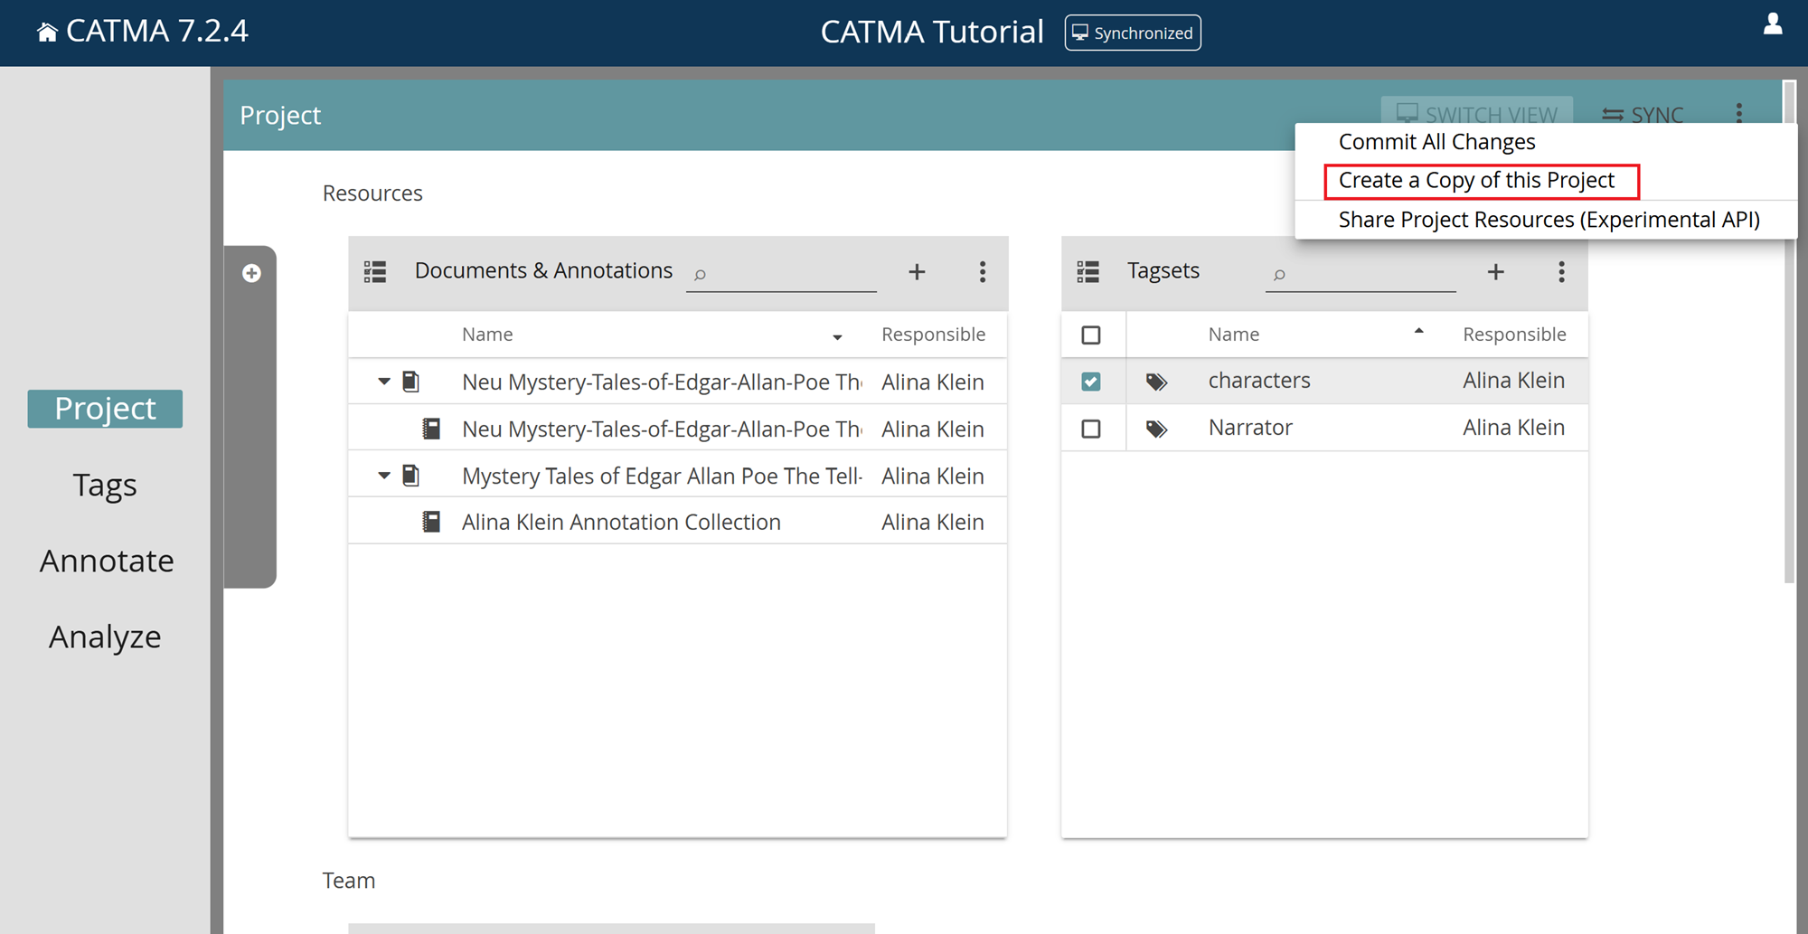
Task: Open the Annotate section in the sidebar
Action: point(107,560)
